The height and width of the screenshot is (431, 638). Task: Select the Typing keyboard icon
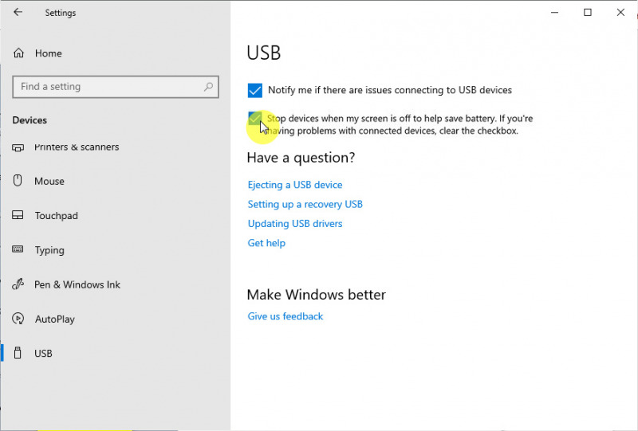coord(18,249)
